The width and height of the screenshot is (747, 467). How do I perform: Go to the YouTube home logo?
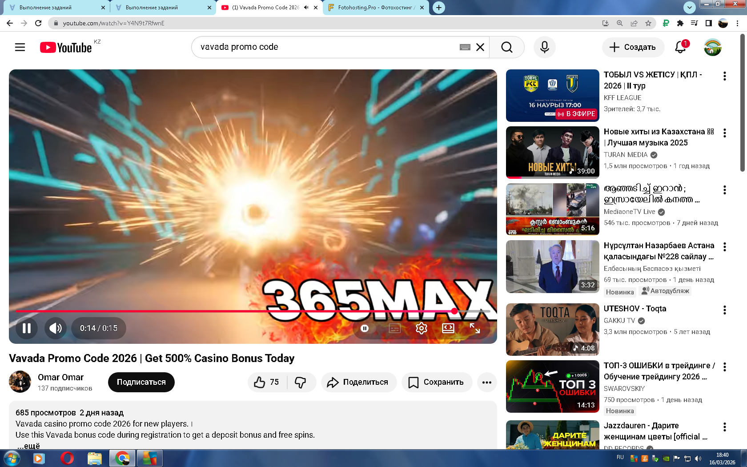click(66, 47)
